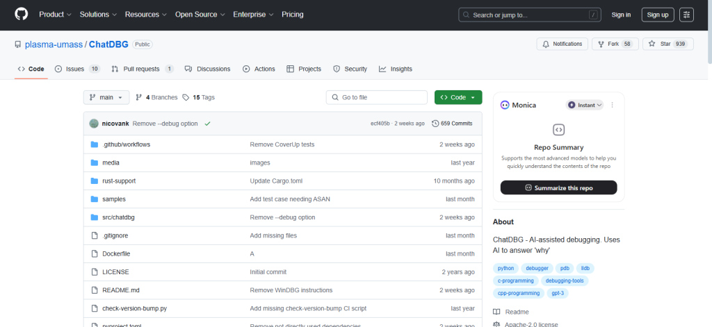
Task: Open the README.md file
Action: [x=121, y=290]
